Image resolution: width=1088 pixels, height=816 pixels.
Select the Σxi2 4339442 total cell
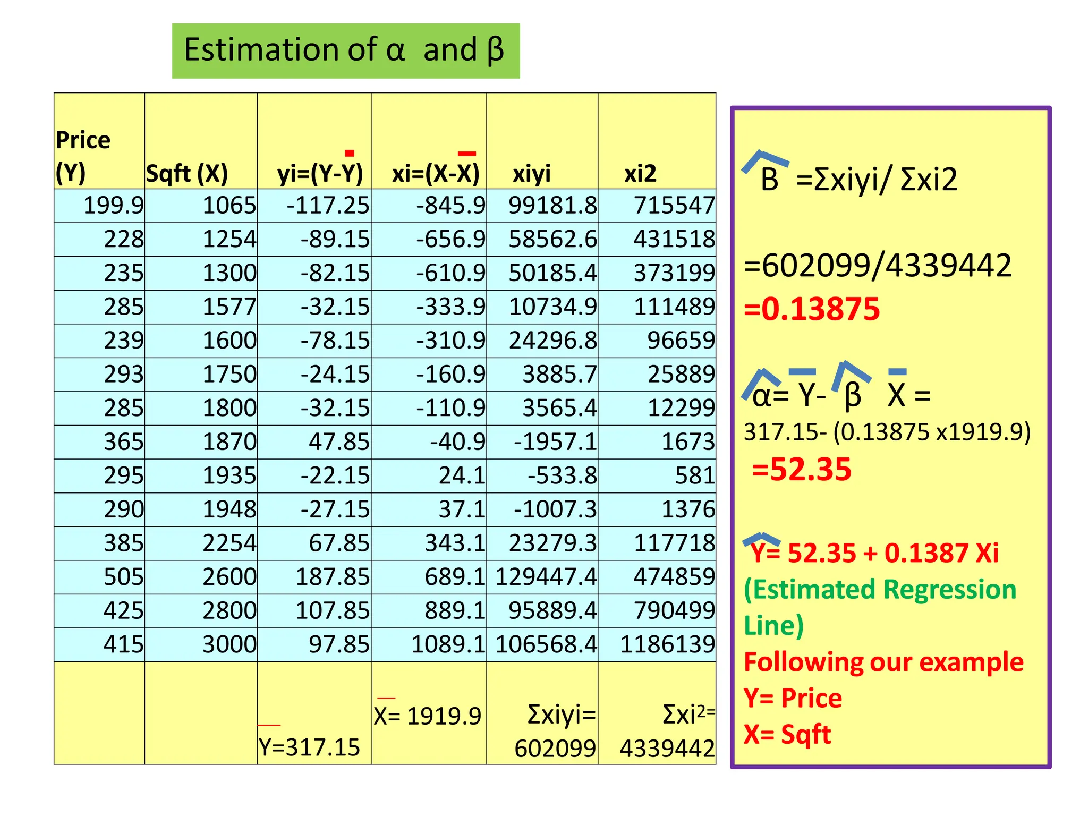(x=667, y=730)
